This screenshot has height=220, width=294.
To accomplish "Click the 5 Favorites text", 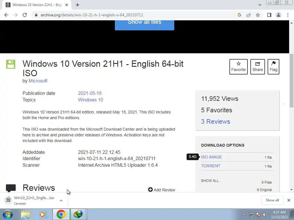I will pos(216,110).
